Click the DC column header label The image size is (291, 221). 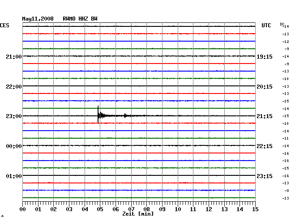282,24
